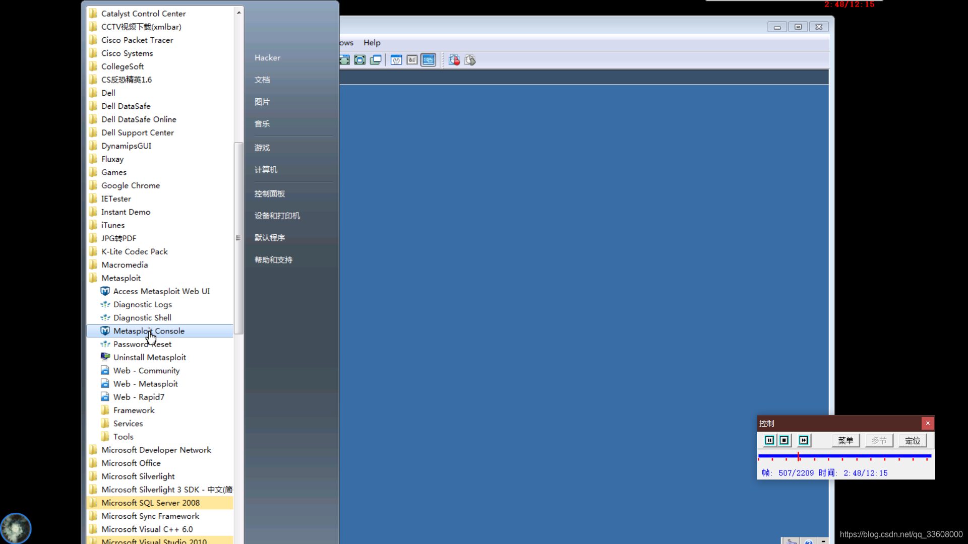Click the power console view toolbar icon
Image resolution: width=968 pixels, height=544 pixels.
(412, 60)
